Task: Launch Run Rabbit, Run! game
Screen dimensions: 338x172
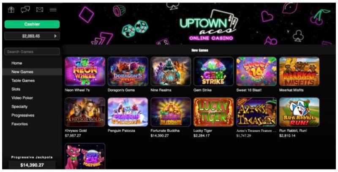Action: pyautogui.click(x=299, y=112)
